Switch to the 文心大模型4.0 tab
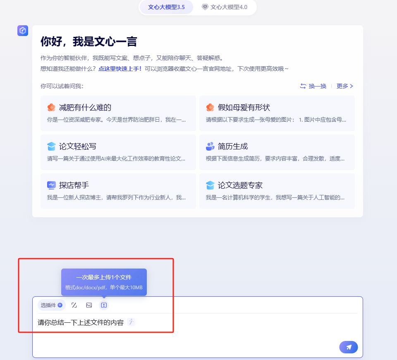 pyautogui.click(x=225, y=7)
